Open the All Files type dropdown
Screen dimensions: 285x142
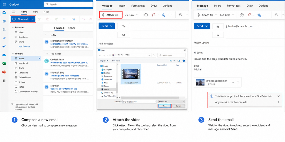(x=171, y=102)
